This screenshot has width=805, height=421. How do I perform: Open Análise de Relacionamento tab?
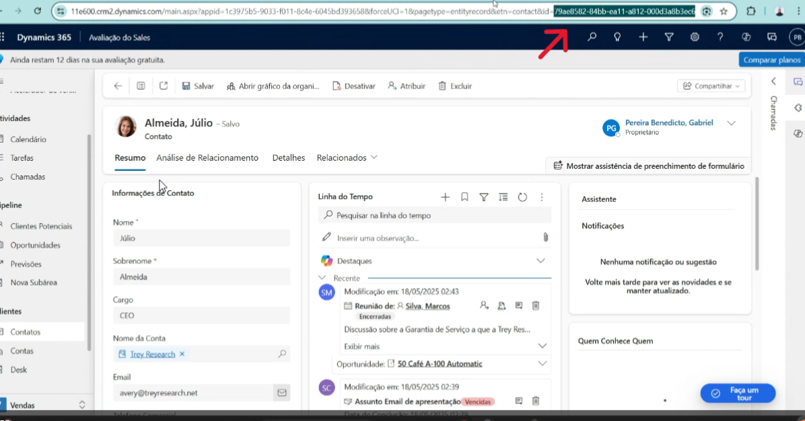tap(207, 158)
